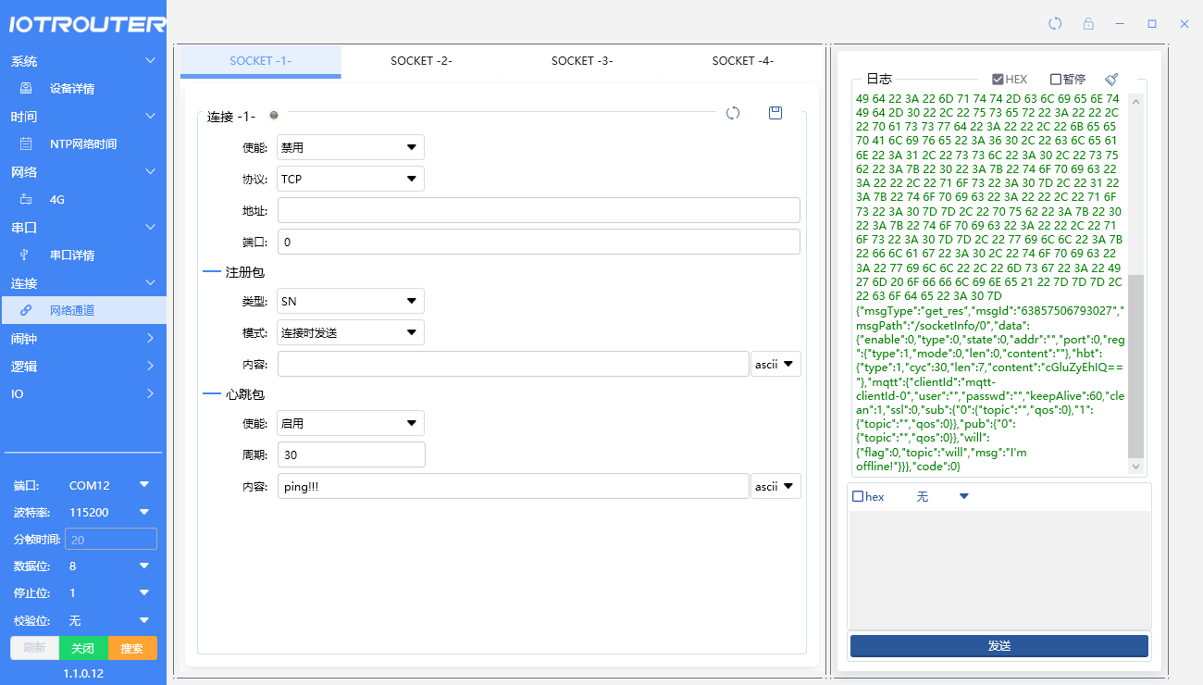Click the 发送 send button

pyautogui.click(x=998, y=646)
